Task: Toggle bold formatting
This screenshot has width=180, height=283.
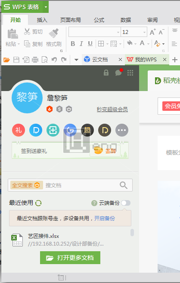Action: [x=73, y=44]
